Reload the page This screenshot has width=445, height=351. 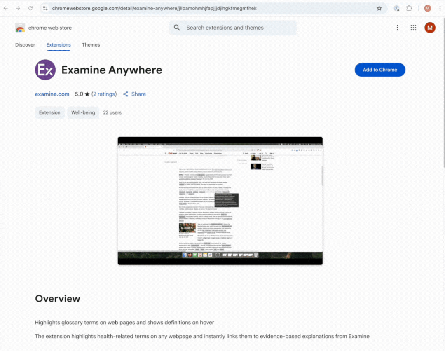pyautogui.click(x=30, y=8)
